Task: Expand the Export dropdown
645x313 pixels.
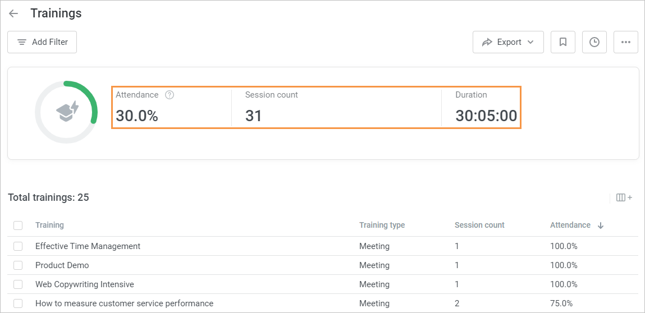Action: (508, 42)
